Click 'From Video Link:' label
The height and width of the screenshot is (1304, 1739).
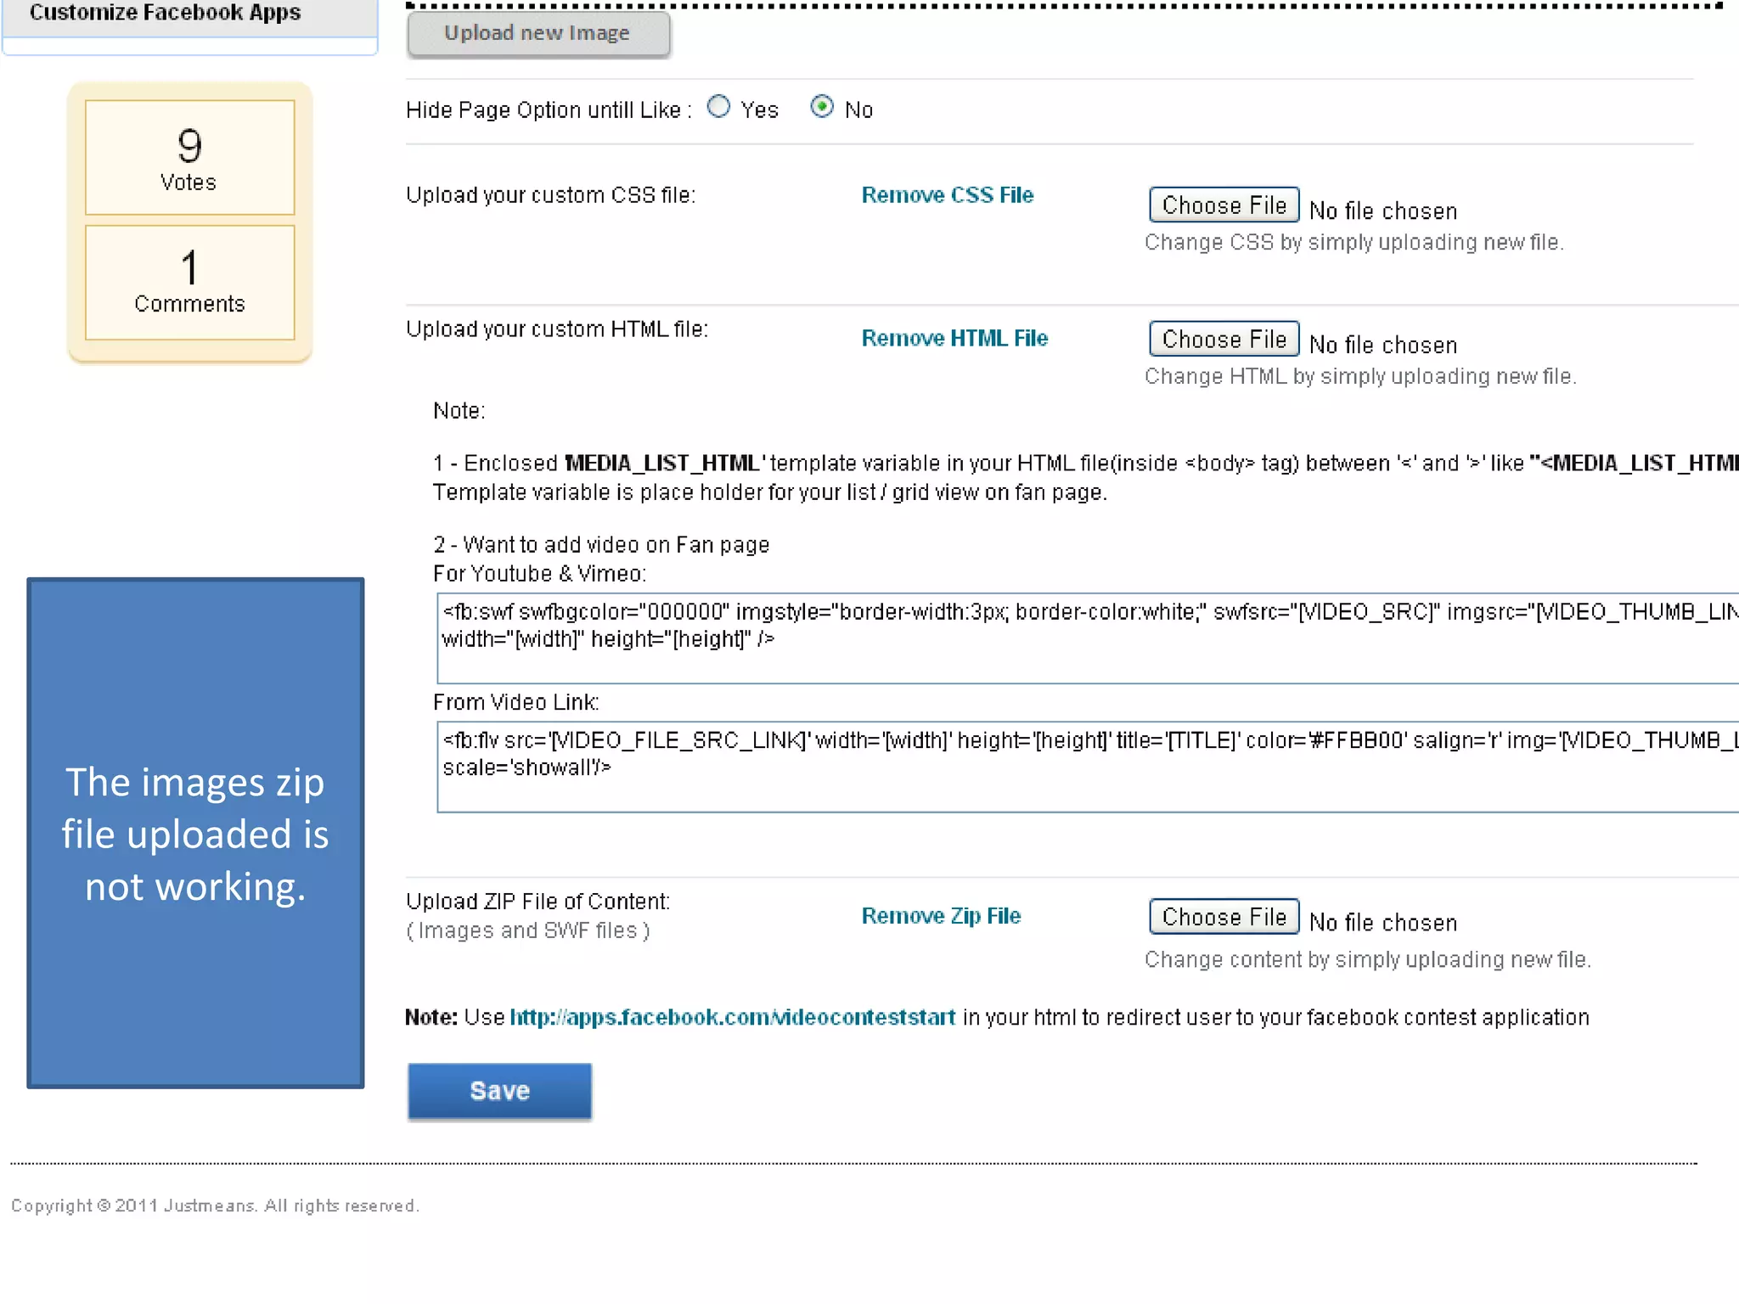pos(515,703)
